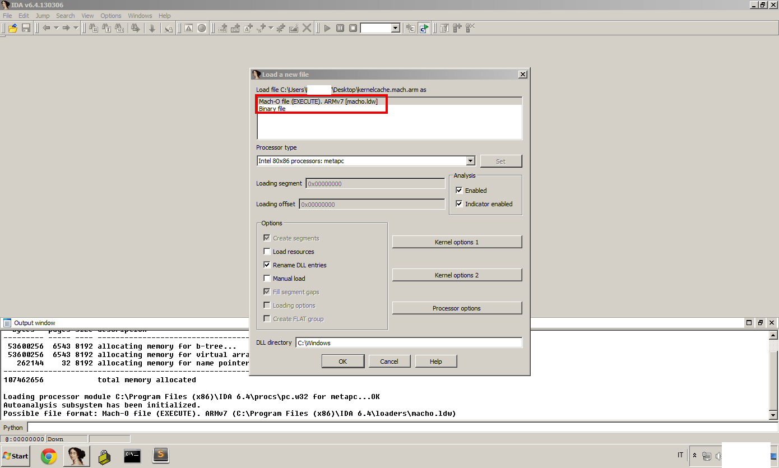Expand the dropdown arrow beside the struct 's' icon
The height and width of the screenshot is (468, 779).
coord(271,28)
